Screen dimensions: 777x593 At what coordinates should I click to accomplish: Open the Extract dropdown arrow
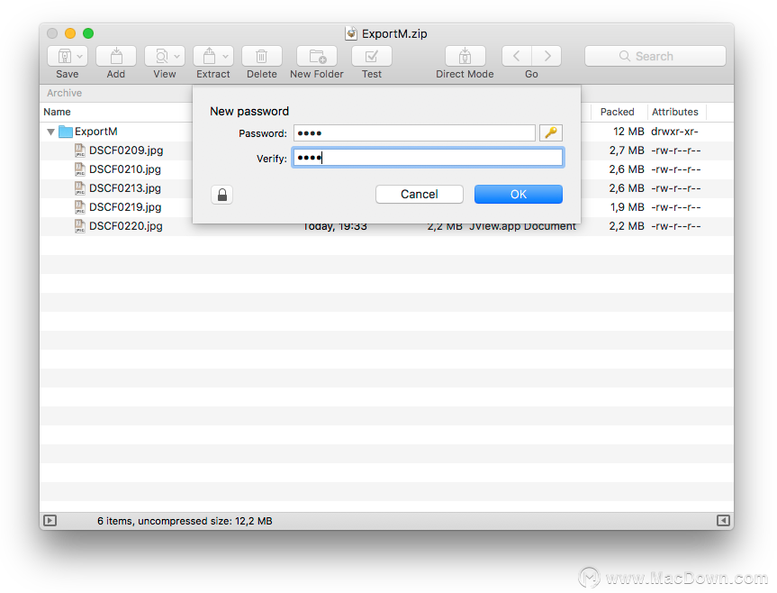point(225,57)
